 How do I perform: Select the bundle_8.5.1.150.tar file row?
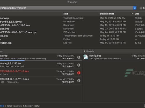72,22
